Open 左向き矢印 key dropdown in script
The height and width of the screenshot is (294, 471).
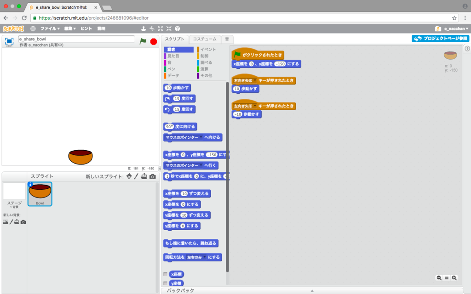click(255, 106)
